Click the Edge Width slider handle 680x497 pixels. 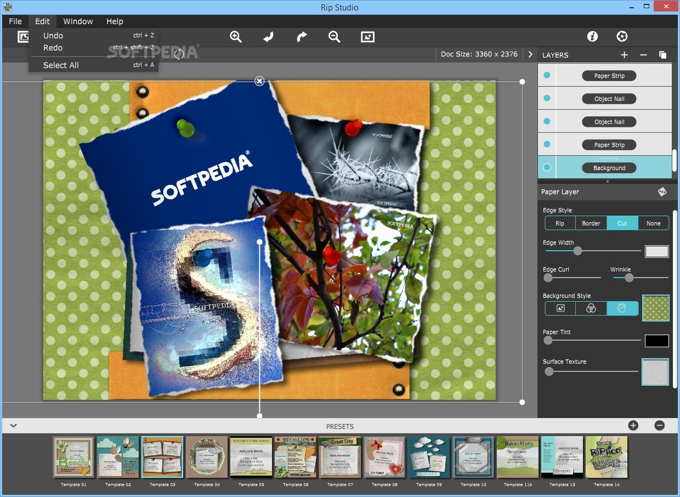[x=577, y=251]
